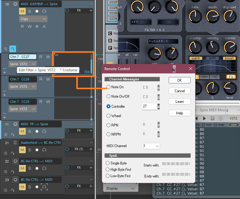Click play in Spire MIDI Monitor
240x199 pixels.
(204, 118)
